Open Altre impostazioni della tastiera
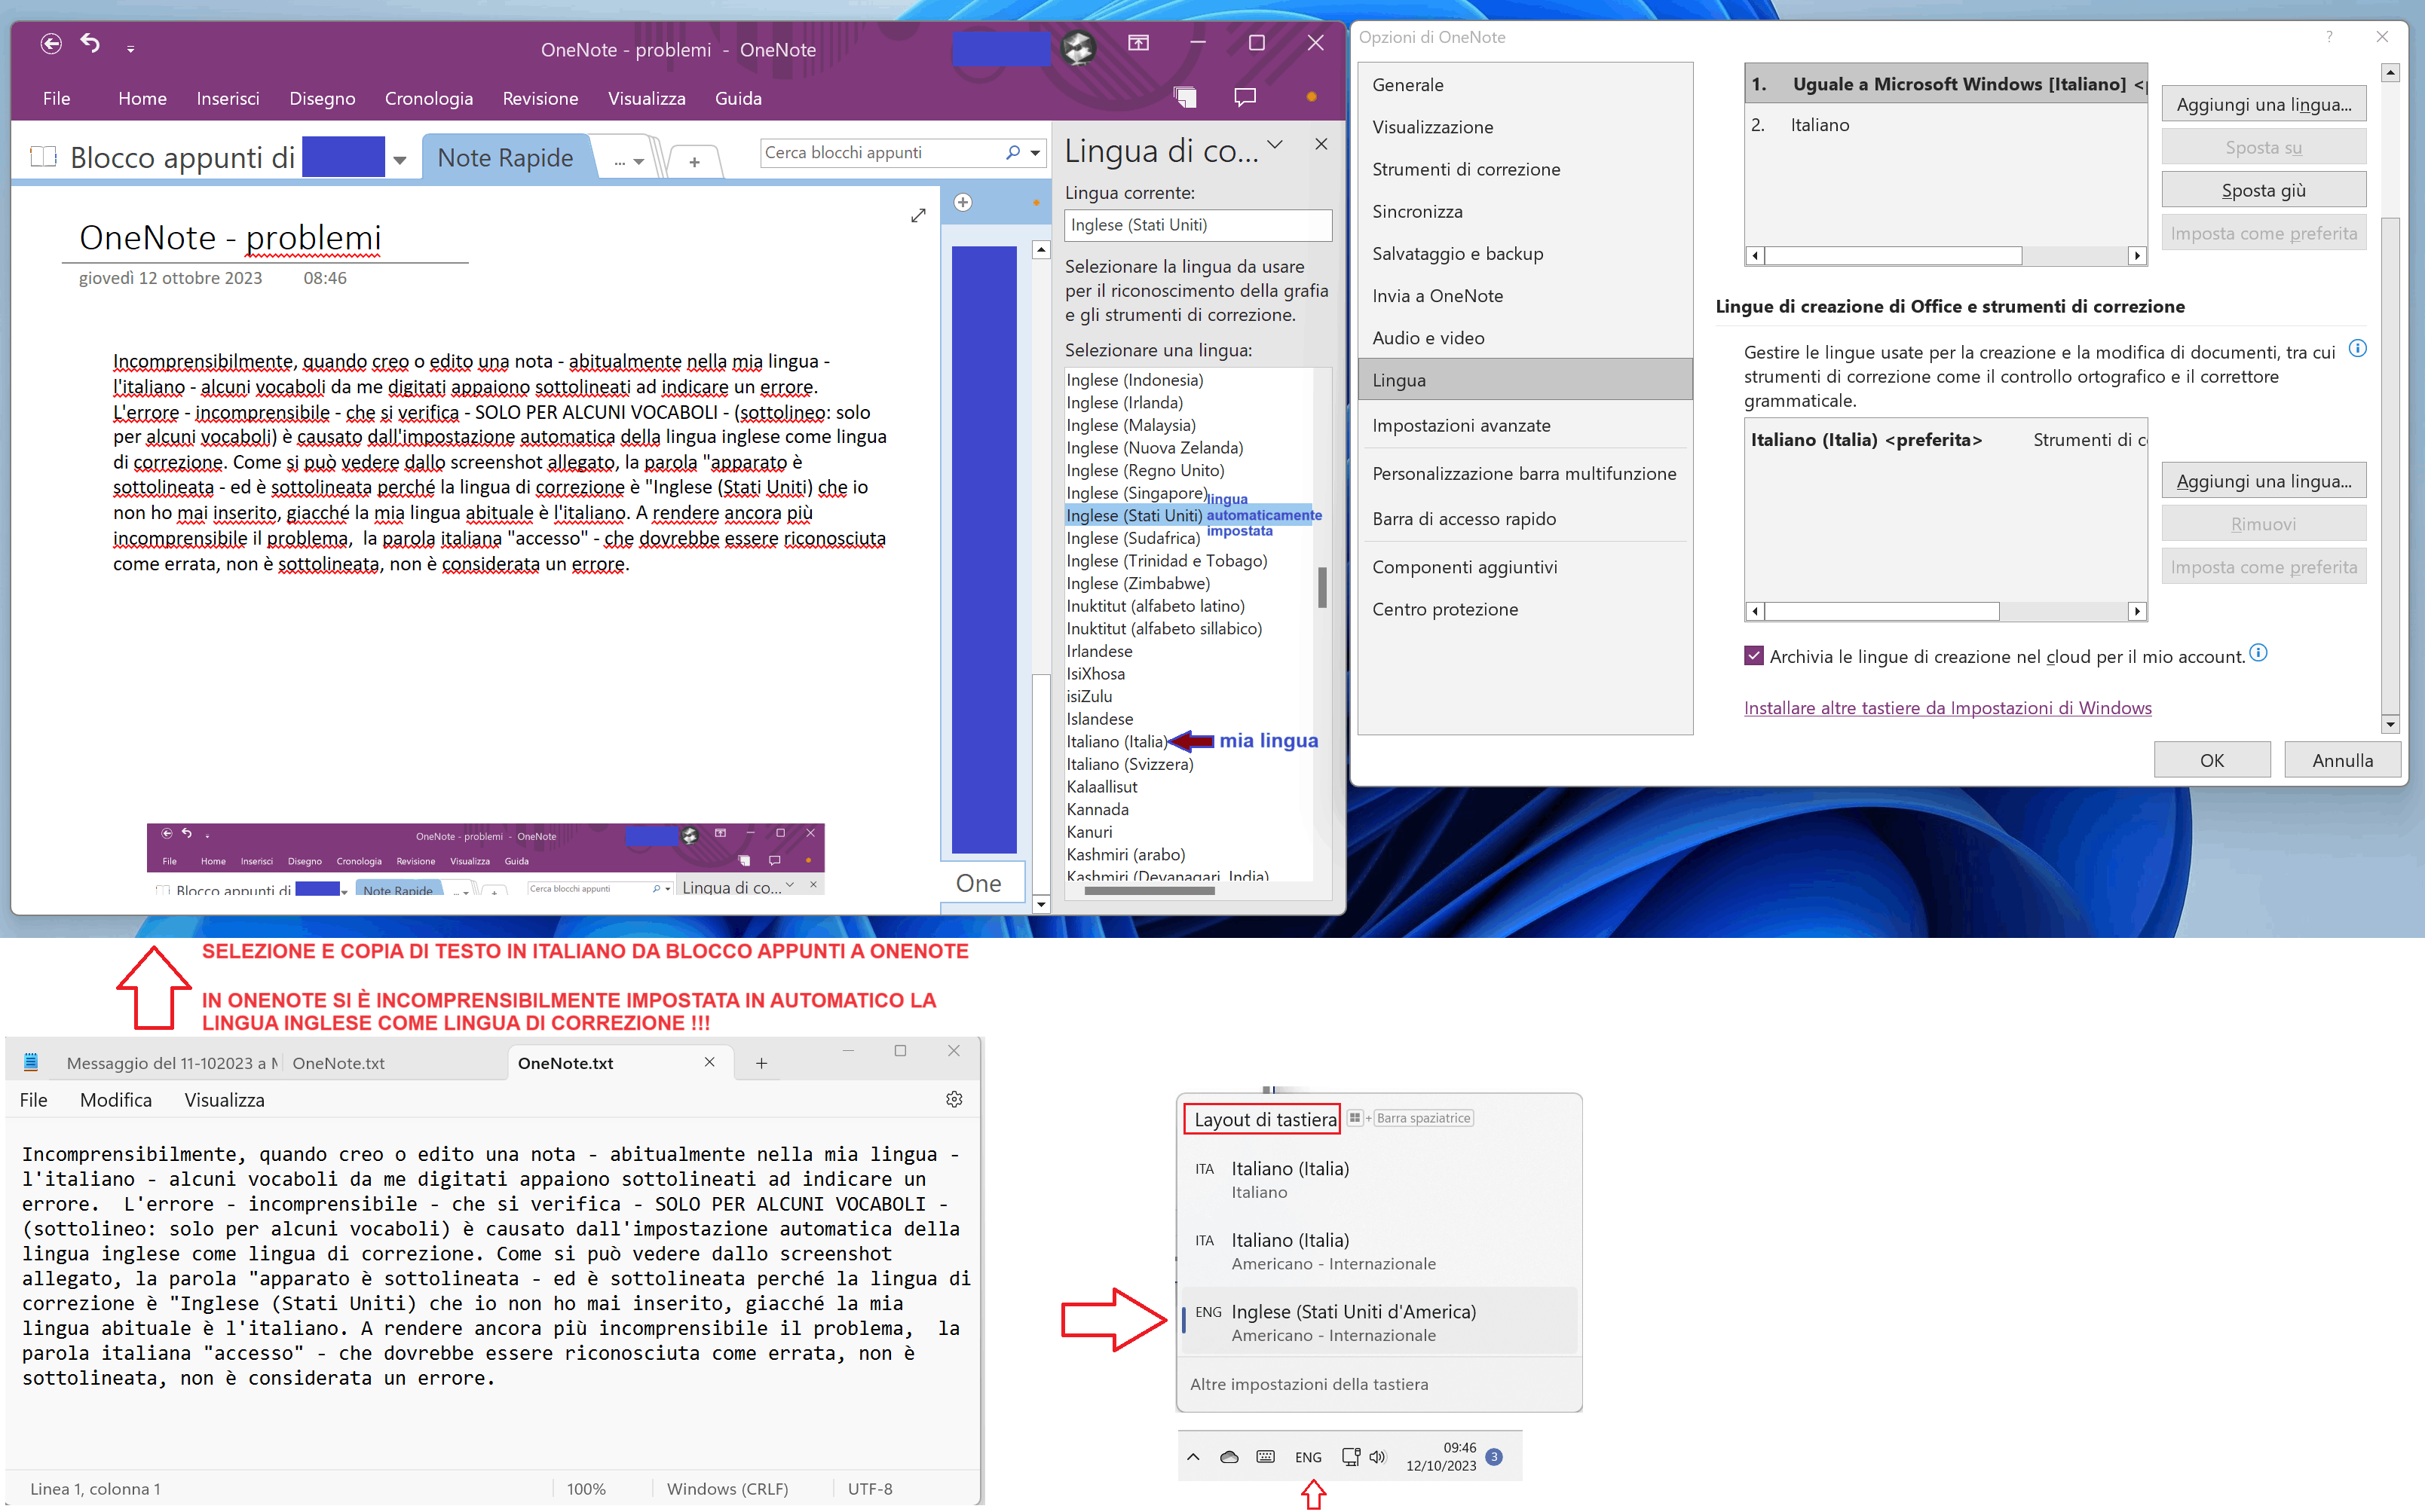Image resolution: width=2425 pixels, height=1512 pixels. coord(1309,1384)
